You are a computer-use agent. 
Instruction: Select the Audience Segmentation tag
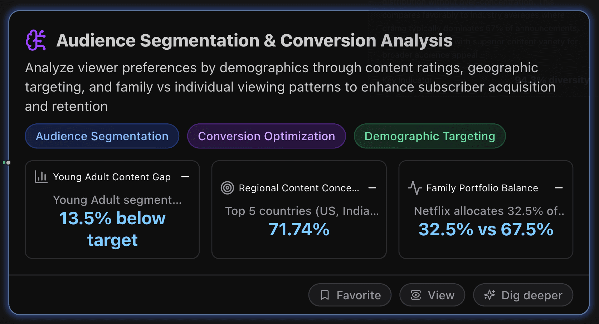(x=102, y=136)
